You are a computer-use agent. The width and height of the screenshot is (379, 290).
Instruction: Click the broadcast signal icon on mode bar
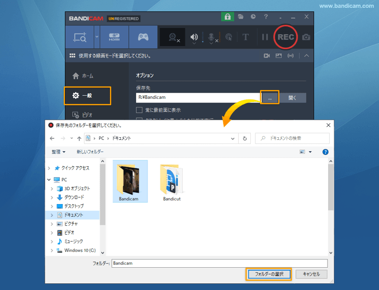pos(290,56)
